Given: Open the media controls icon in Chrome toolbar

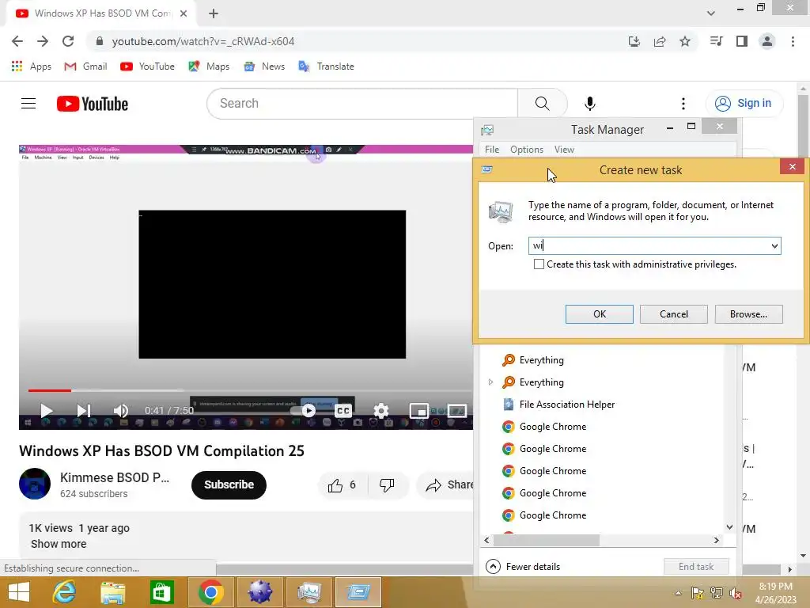Looking at the screenshot, I should tap(716, 41).
